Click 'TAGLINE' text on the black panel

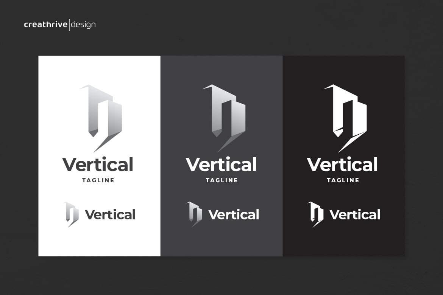coord(343,180)
